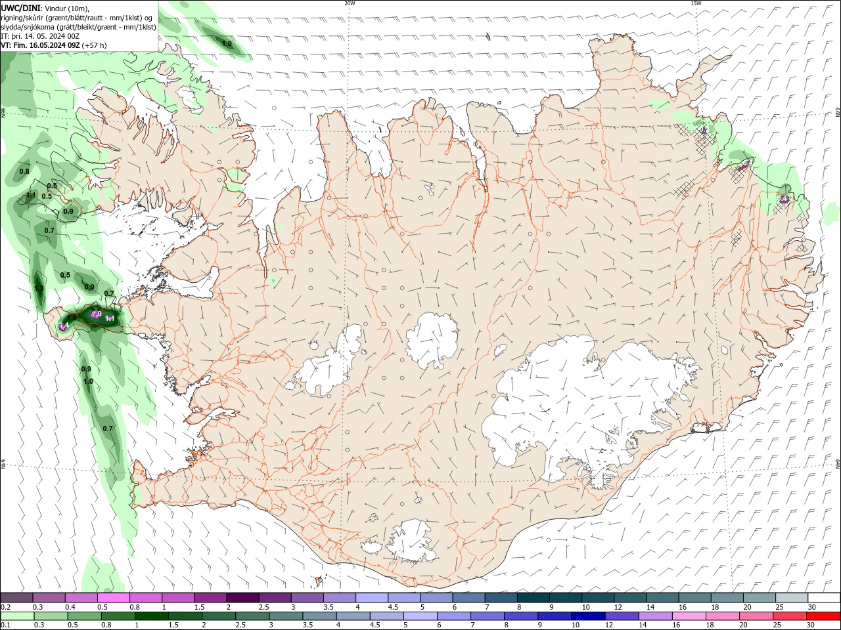Pick the 0.3 light green rain legend swatch

[52, 616]
